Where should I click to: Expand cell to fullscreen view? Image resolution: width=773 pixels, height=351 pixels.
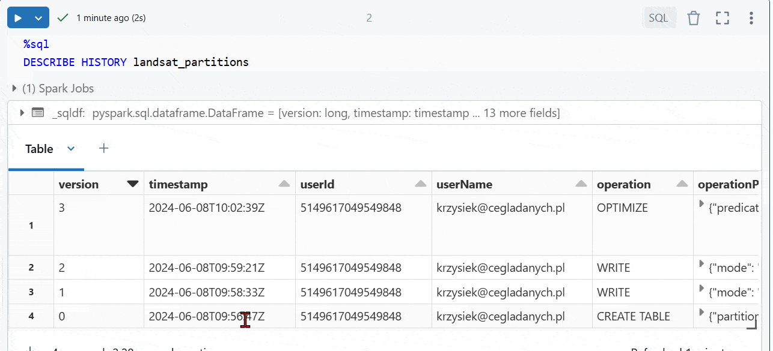click(x=722, y=18)
